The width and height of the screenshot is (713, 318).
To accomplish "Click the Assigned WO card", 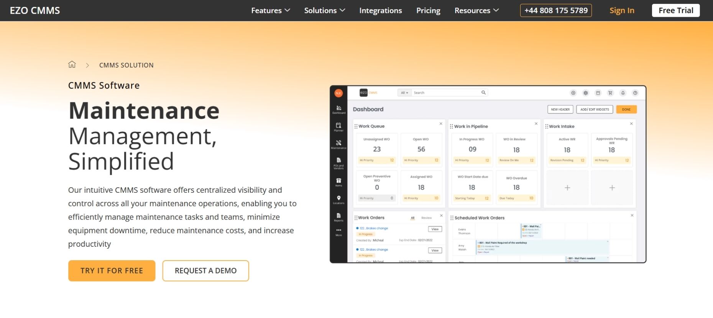I will [421, 188].
